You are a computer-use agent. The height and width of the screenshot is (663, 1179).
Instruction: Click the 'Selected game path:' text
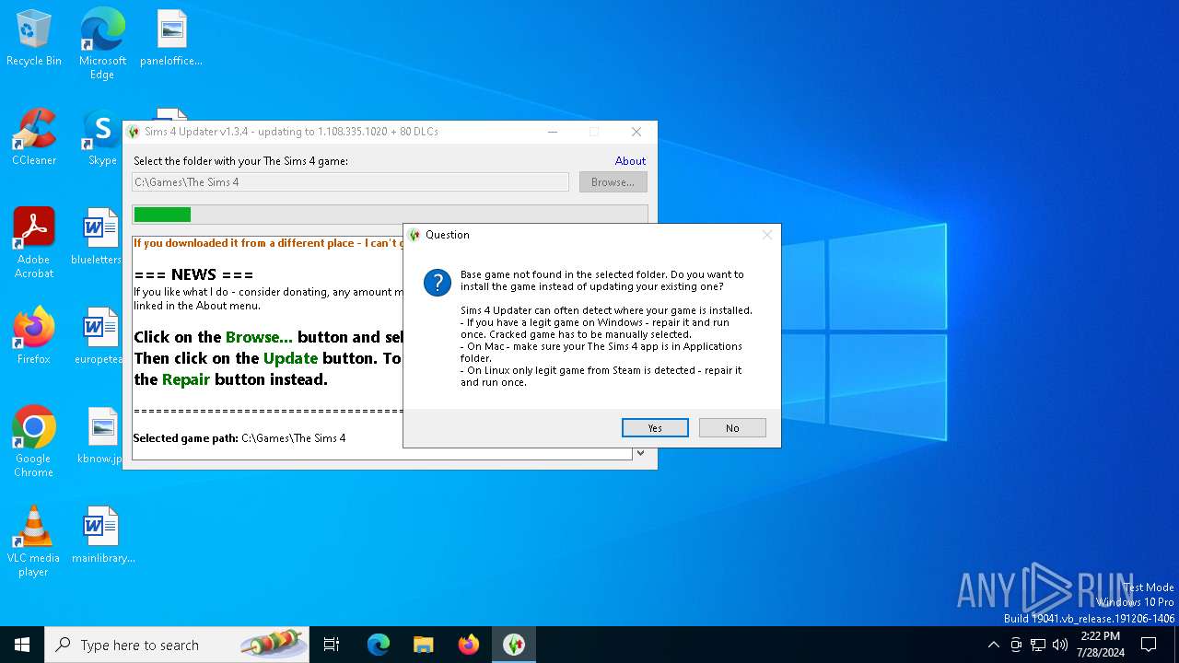[x=186, y=438]
